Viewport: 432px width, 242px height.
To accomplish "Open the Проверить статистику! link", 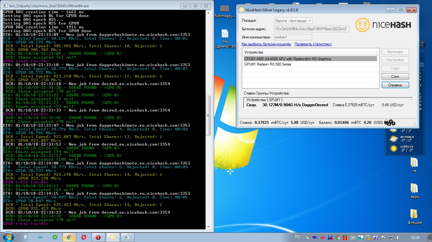I will click(x=313, y=44).
